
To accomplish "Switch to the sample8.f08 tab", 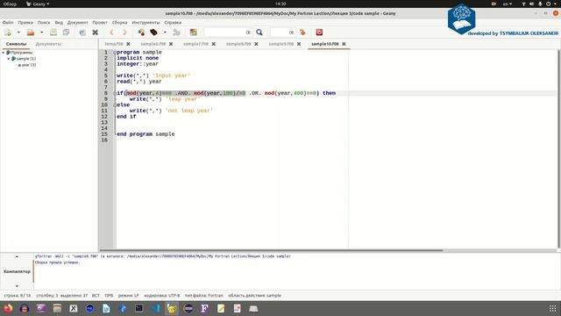I will (x=238, y=44).
